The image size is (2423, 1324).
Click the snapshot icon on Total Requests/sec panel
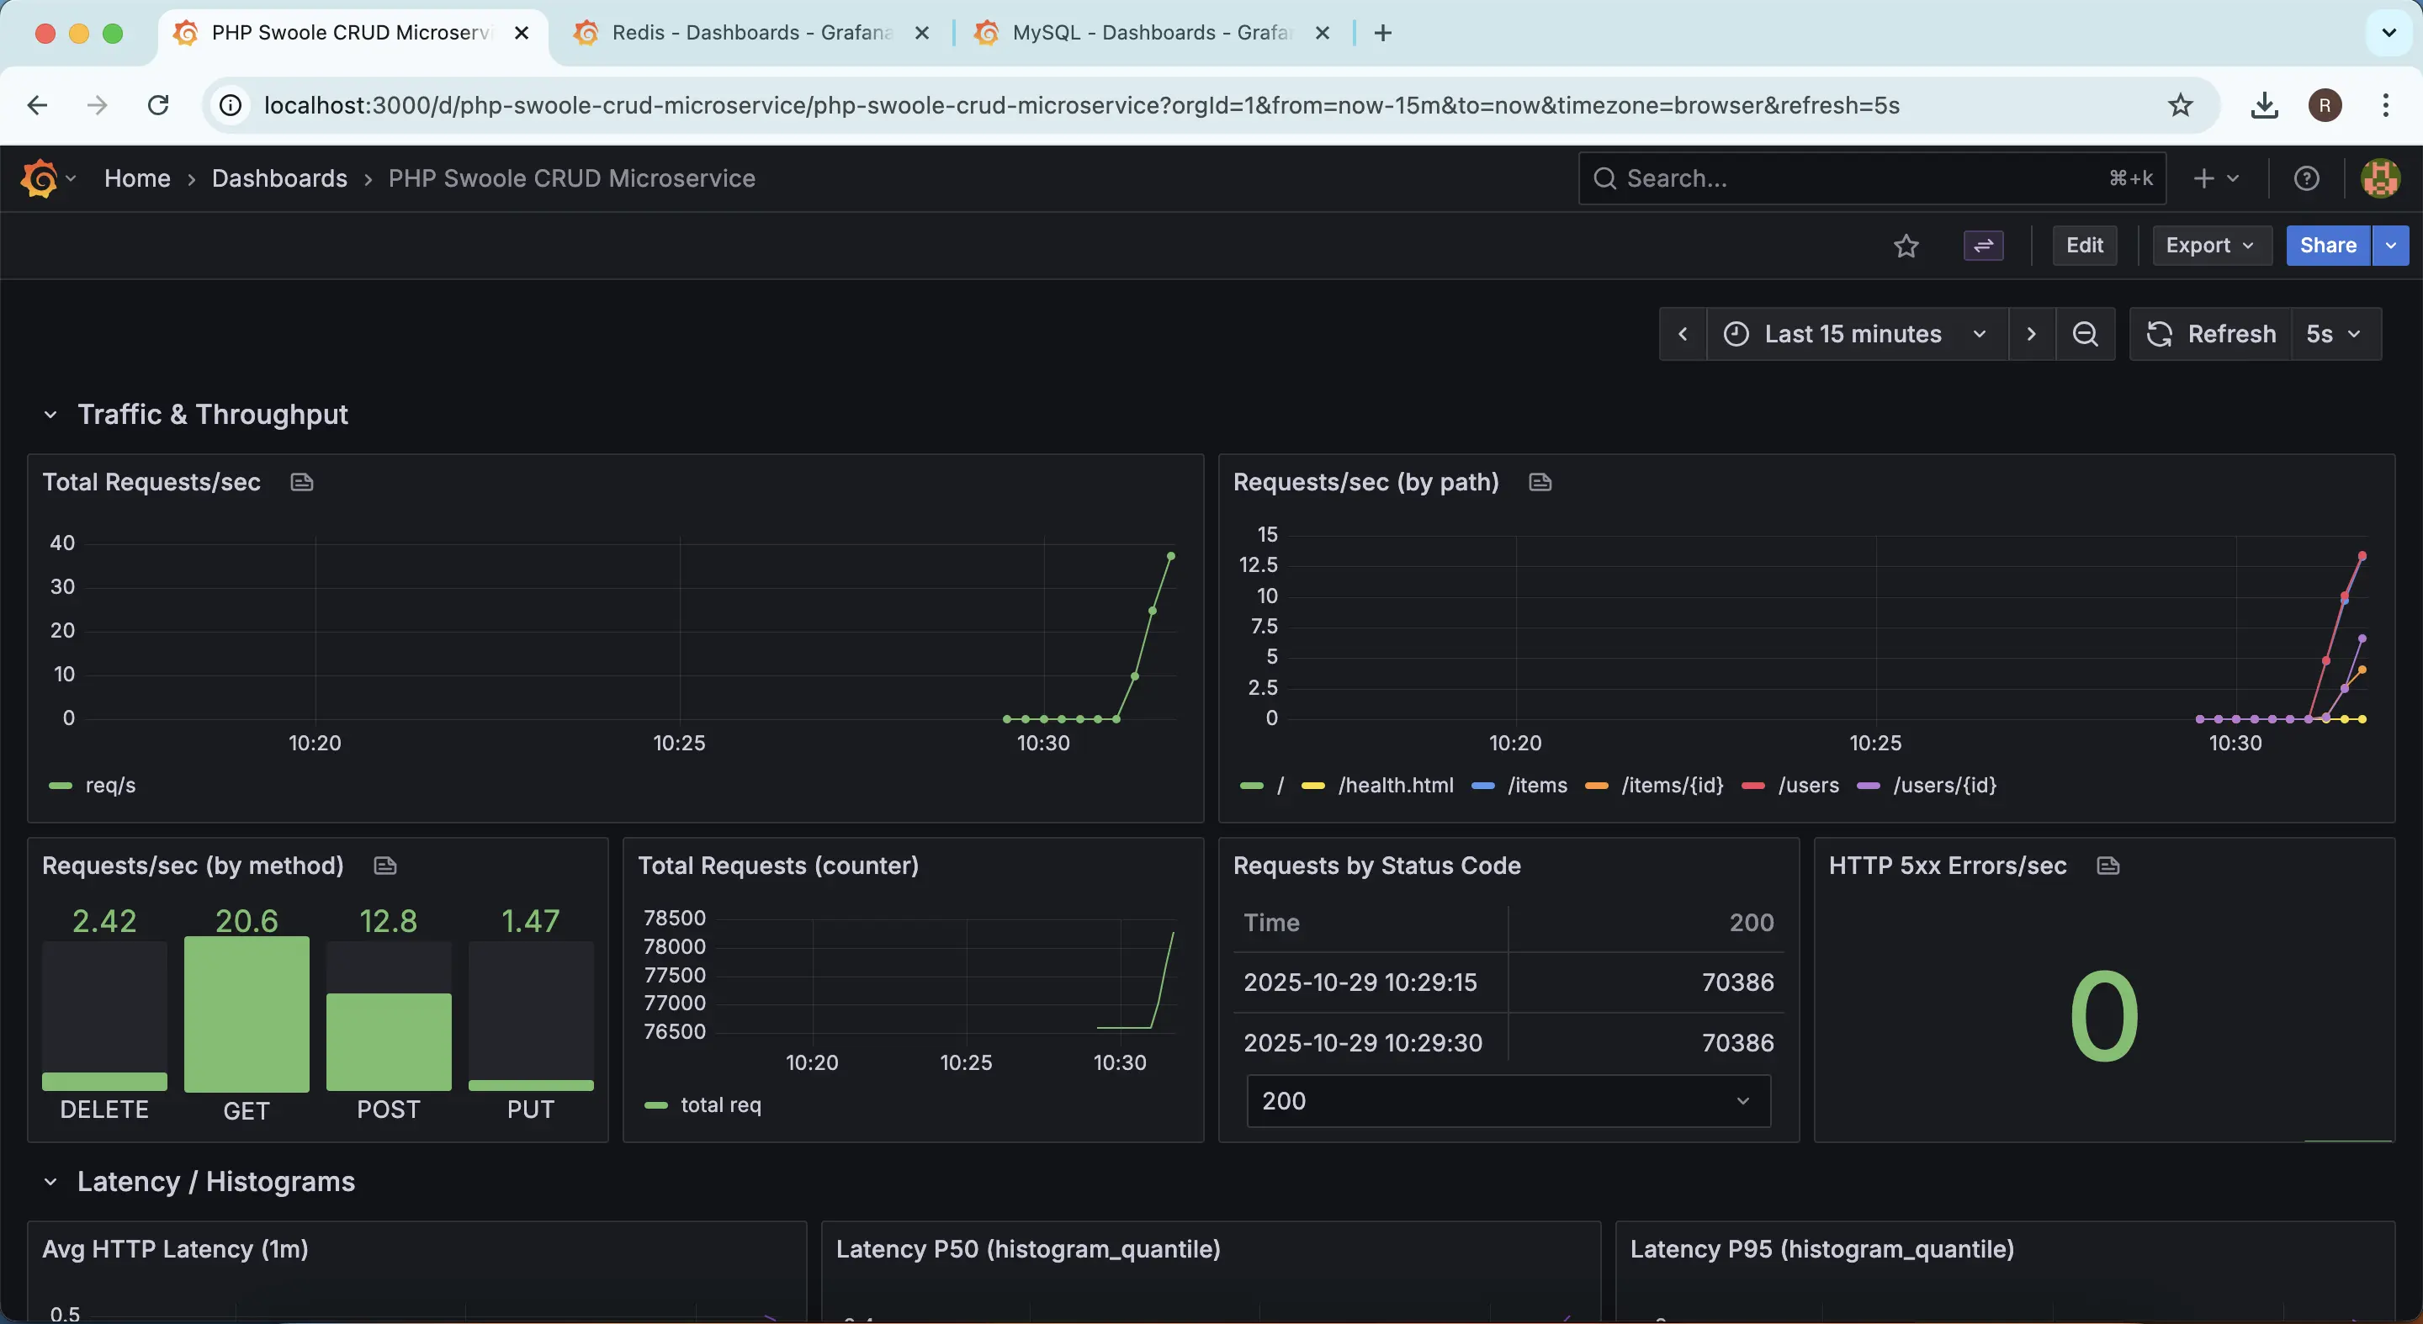point(301,481)
